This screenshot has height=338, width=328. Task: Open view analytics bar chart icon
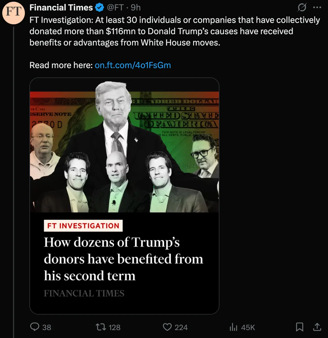click(x=234, y=327)
